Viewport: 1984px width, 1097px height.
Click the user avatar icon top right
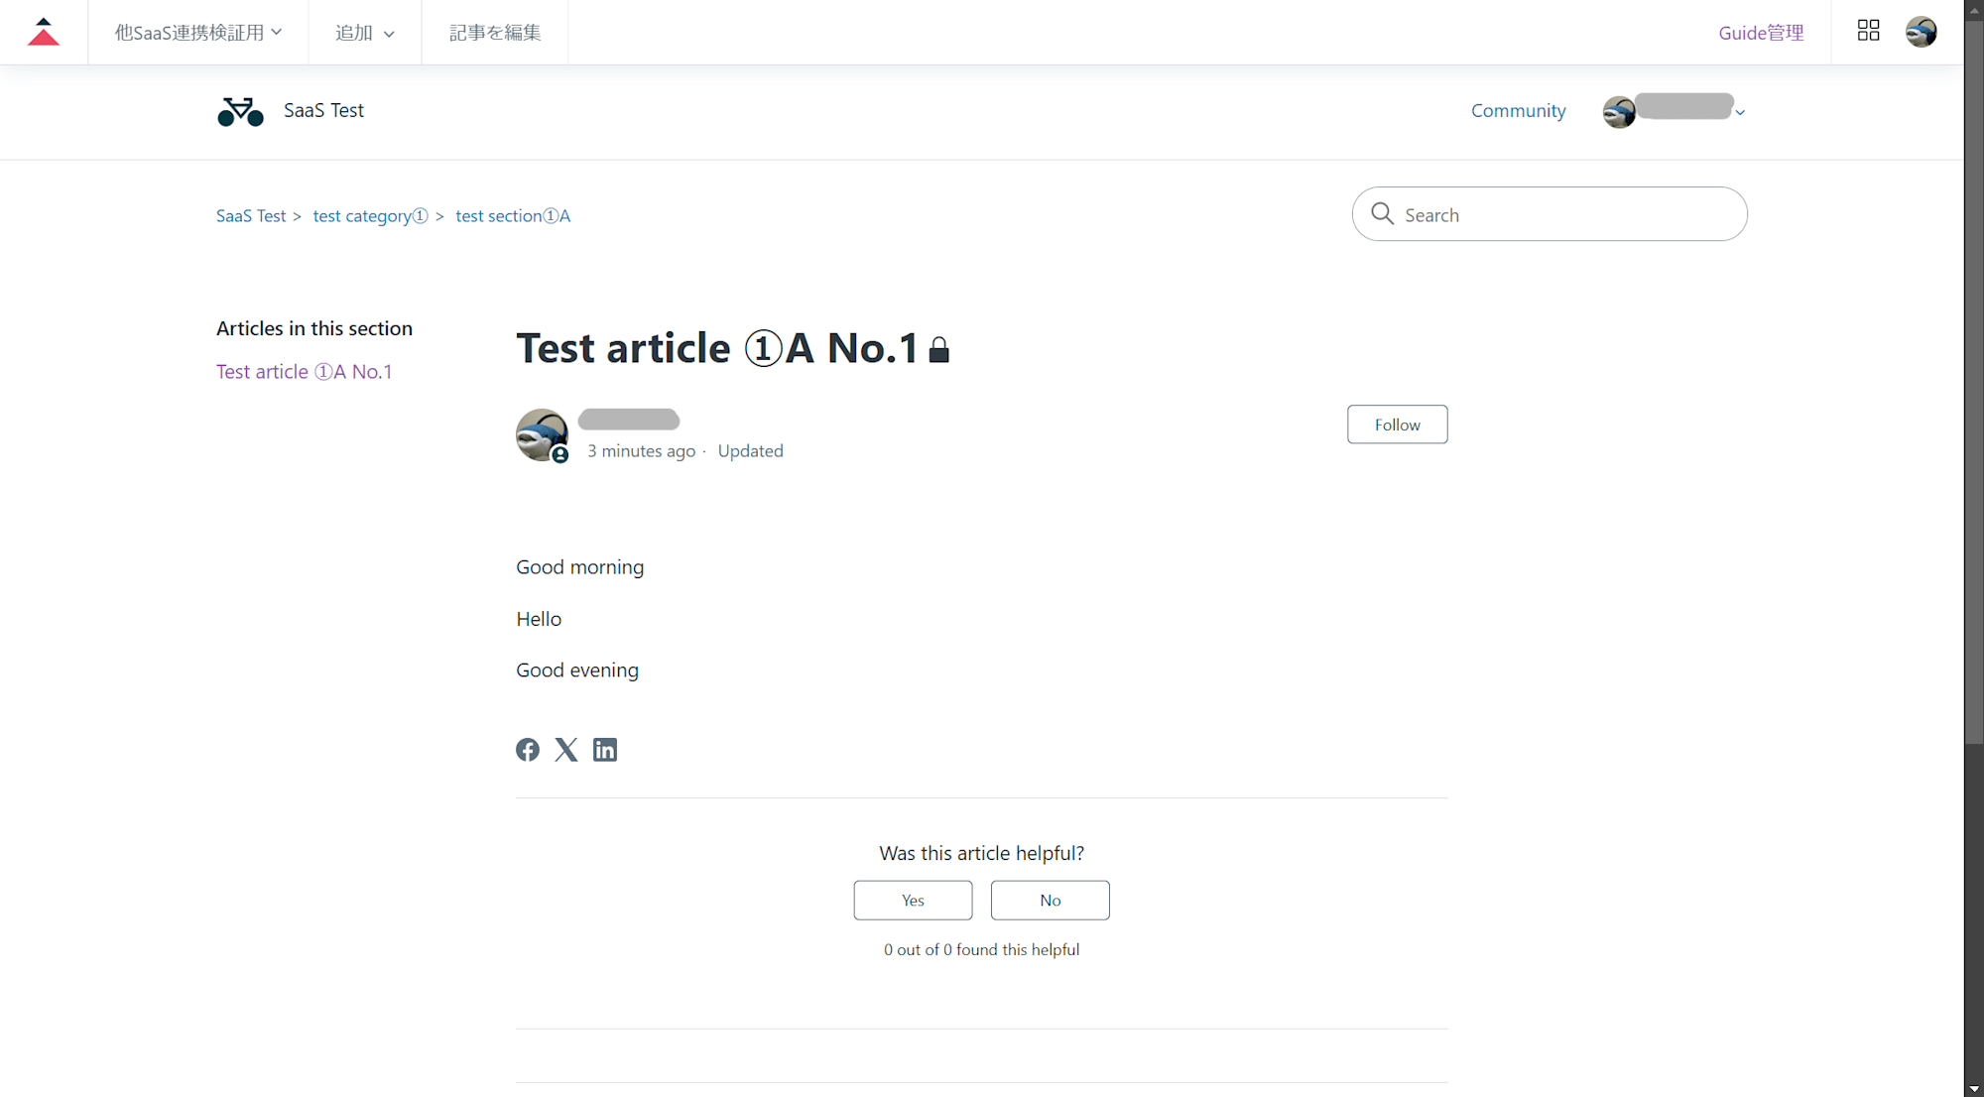(1922, 30)
